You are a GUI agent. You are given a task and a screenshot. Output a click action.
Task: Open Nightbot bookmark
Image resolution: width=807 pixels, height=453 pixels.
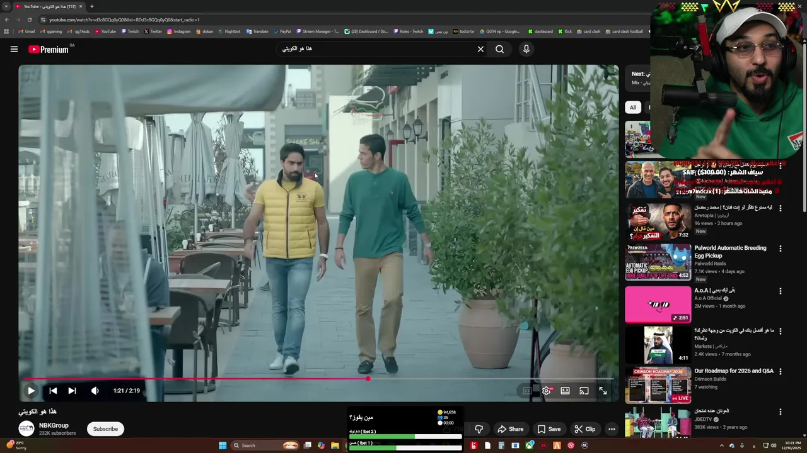pos(229,31)
